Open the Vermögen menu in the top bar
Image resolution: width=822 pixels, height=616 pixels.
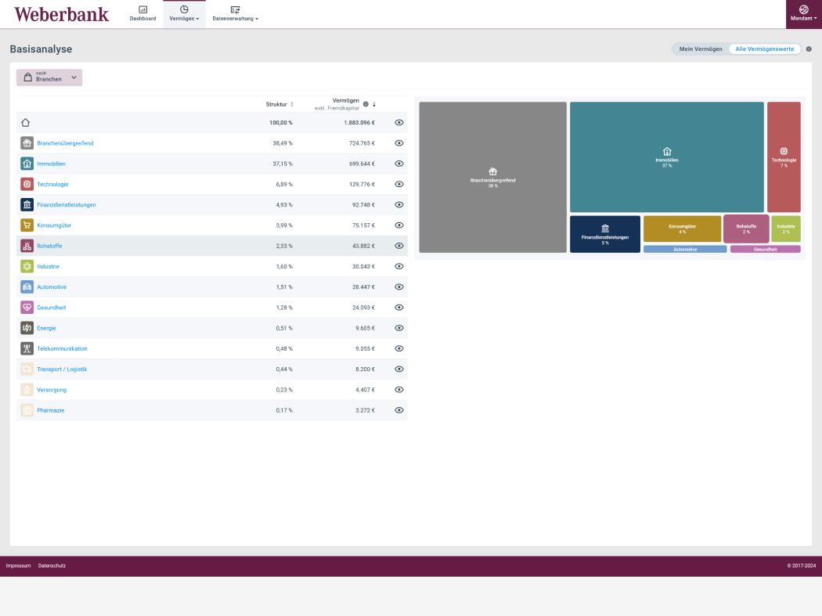(x=184, y=14)
